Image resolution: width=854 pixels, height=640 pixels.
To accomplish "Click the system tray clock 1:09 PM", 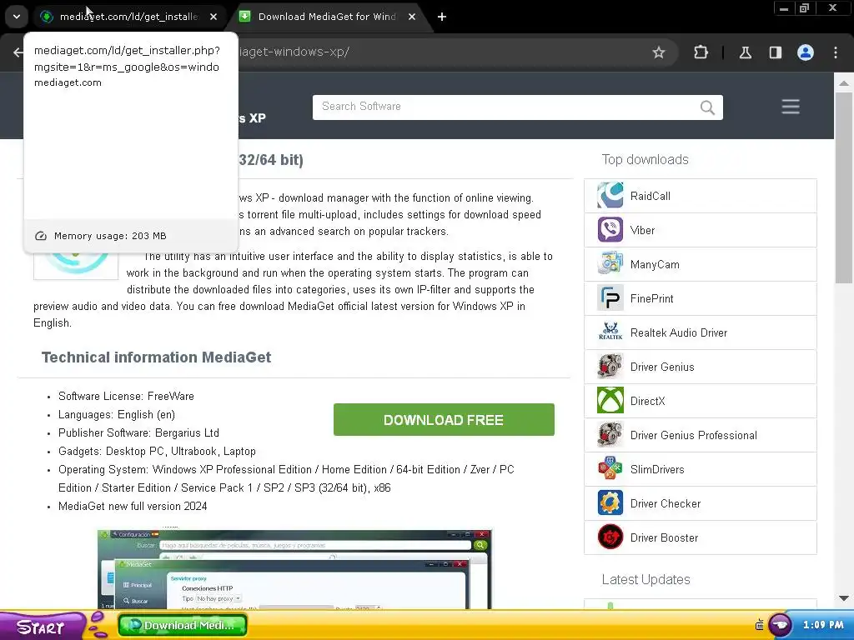I will pos(823,625).
